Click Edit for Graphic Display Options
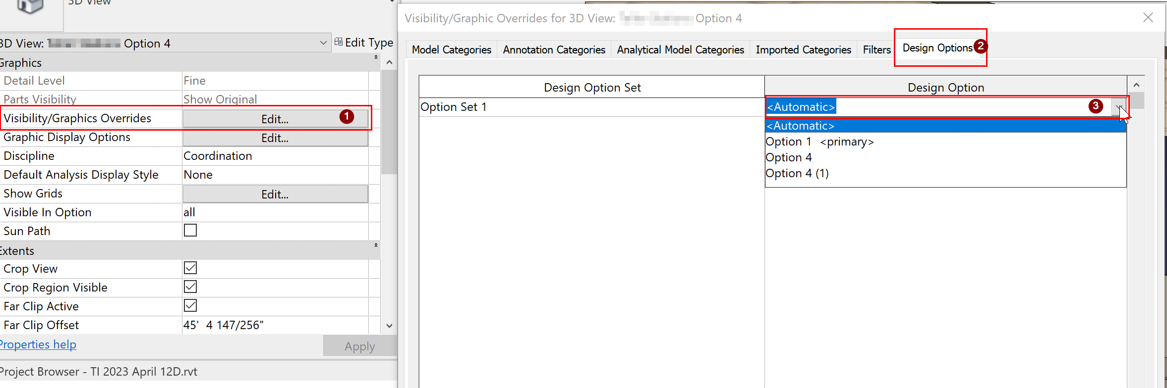This screenshot has width=1167, height=388. point(275,138)
